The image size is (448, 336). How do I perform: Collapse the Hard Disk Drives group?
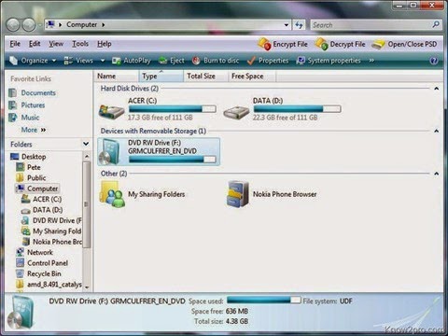click(436, 89)
